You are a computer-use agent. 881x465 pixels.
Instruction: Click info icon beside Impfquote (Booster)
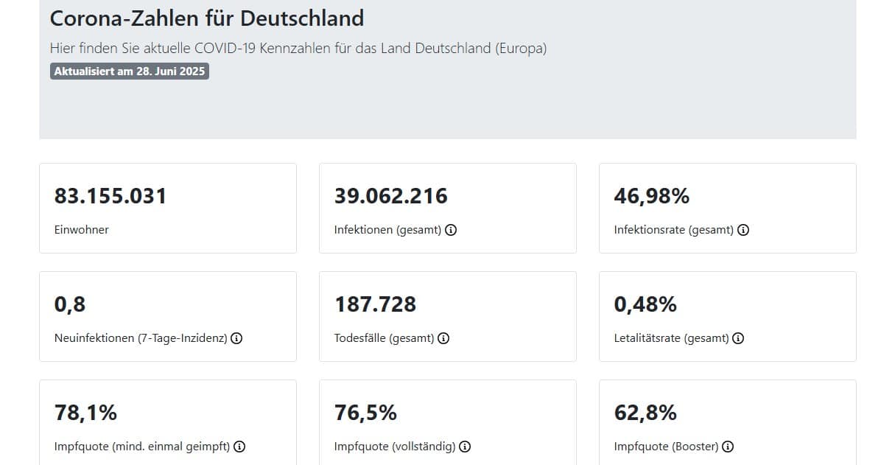[x=728, y=447]
